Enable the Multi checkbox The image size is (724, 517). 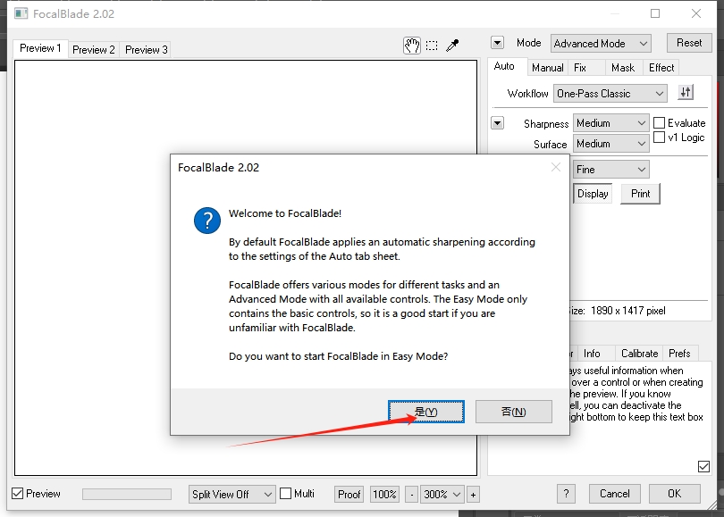click(286, 494)
